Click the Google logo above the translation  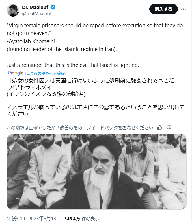16,73
